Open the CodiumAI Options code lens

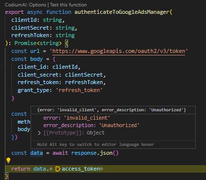(26, 5)
